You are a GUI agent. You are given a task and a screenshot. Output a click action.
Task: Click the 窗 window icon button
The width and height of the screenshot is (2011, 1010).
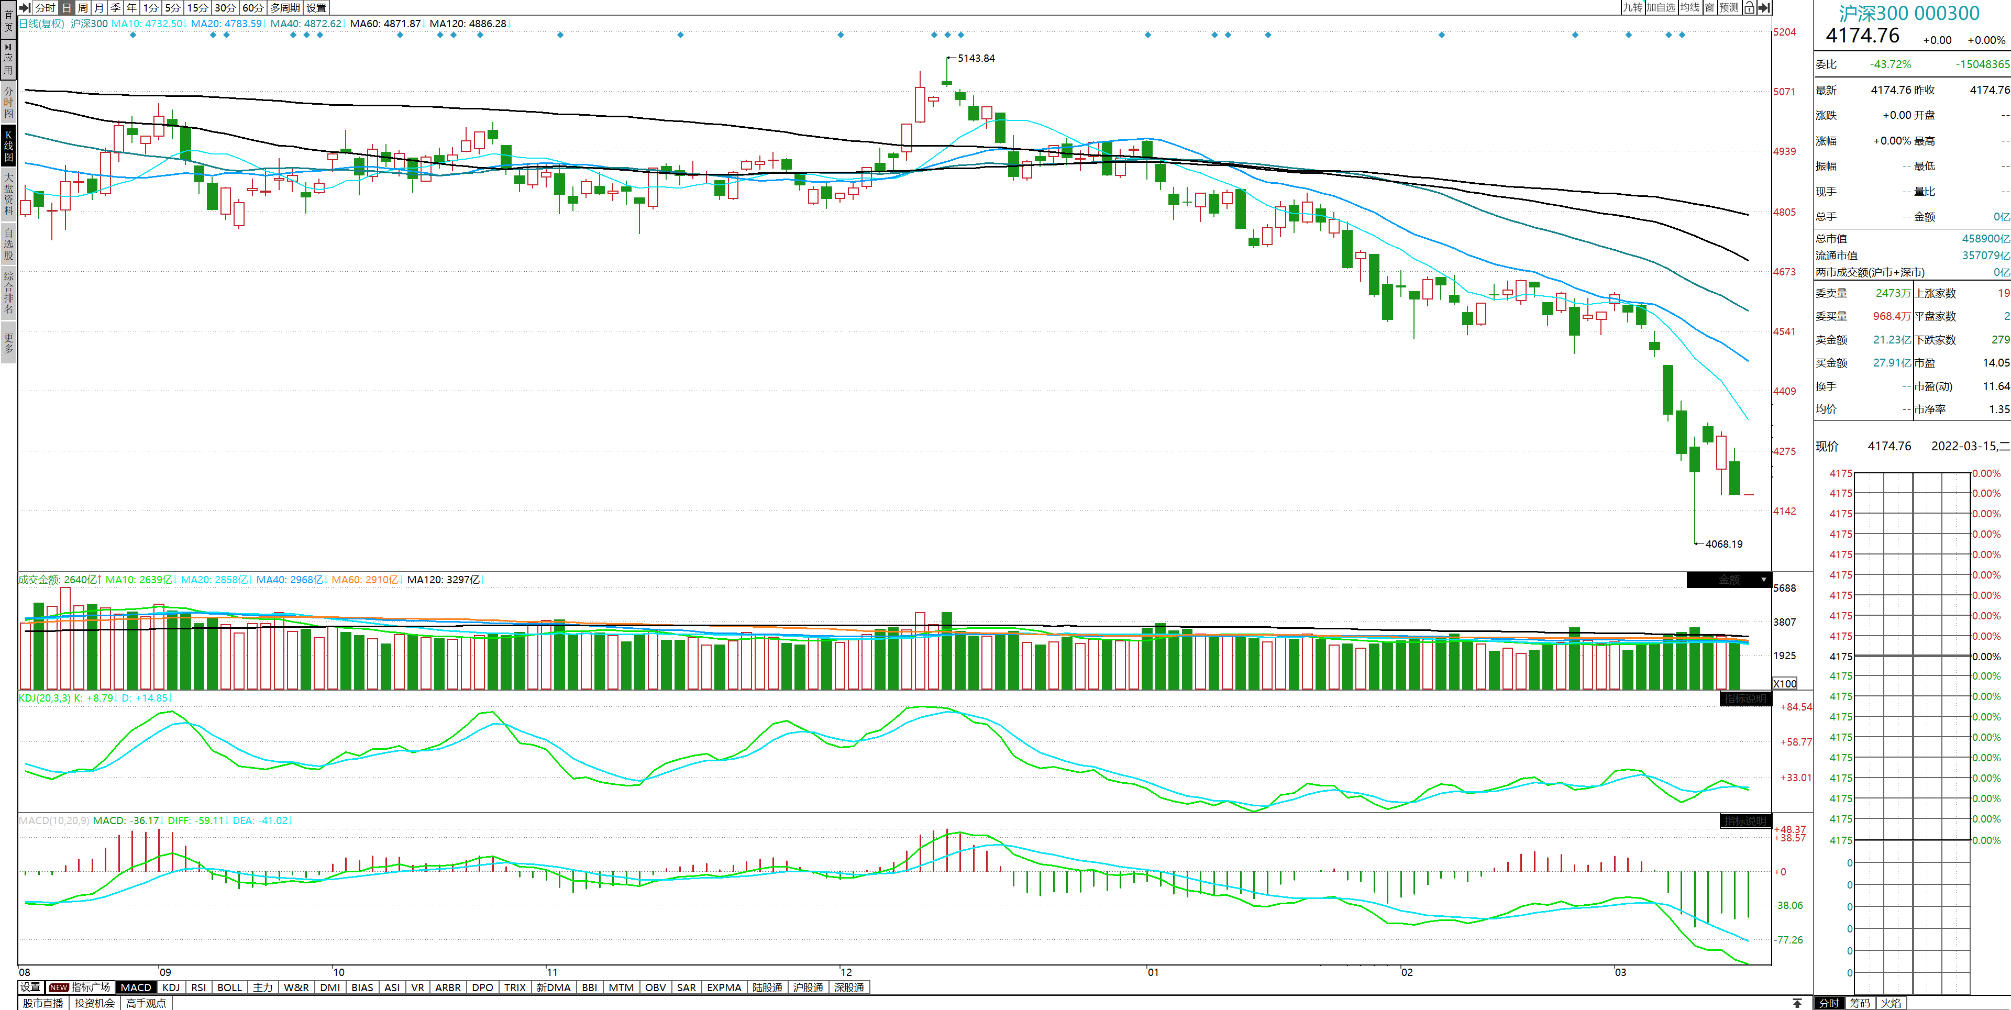tap(1710, 8)
